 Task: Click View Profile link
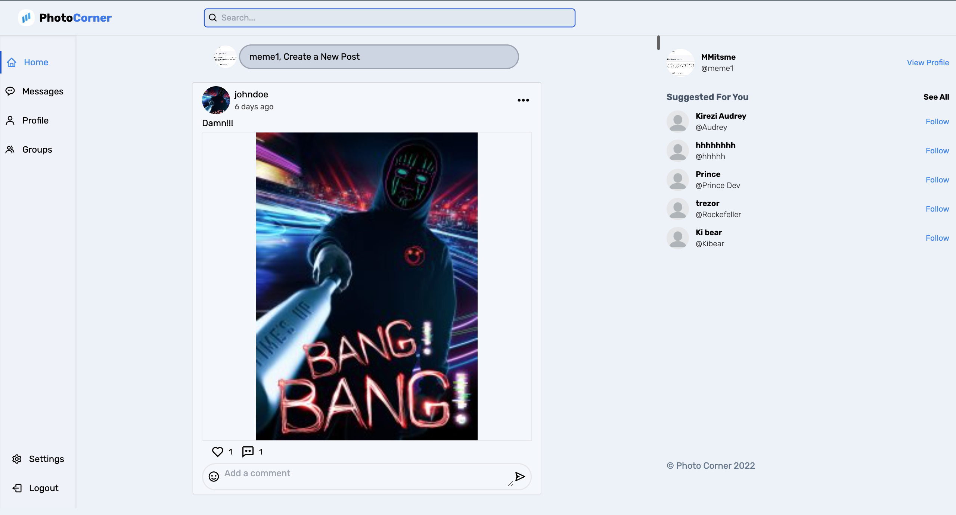(x=928, y=63)
